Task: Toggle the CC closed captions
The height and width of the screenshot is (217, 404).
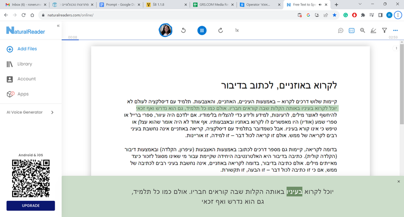Action: pyautogui.click(x=351, y=30)
